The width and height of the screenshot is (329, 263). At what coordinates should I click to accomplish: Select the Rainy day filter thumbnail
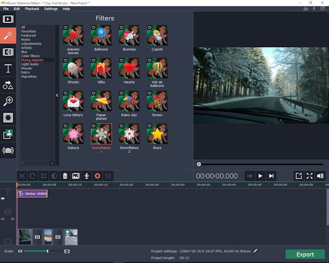[129, 101]
